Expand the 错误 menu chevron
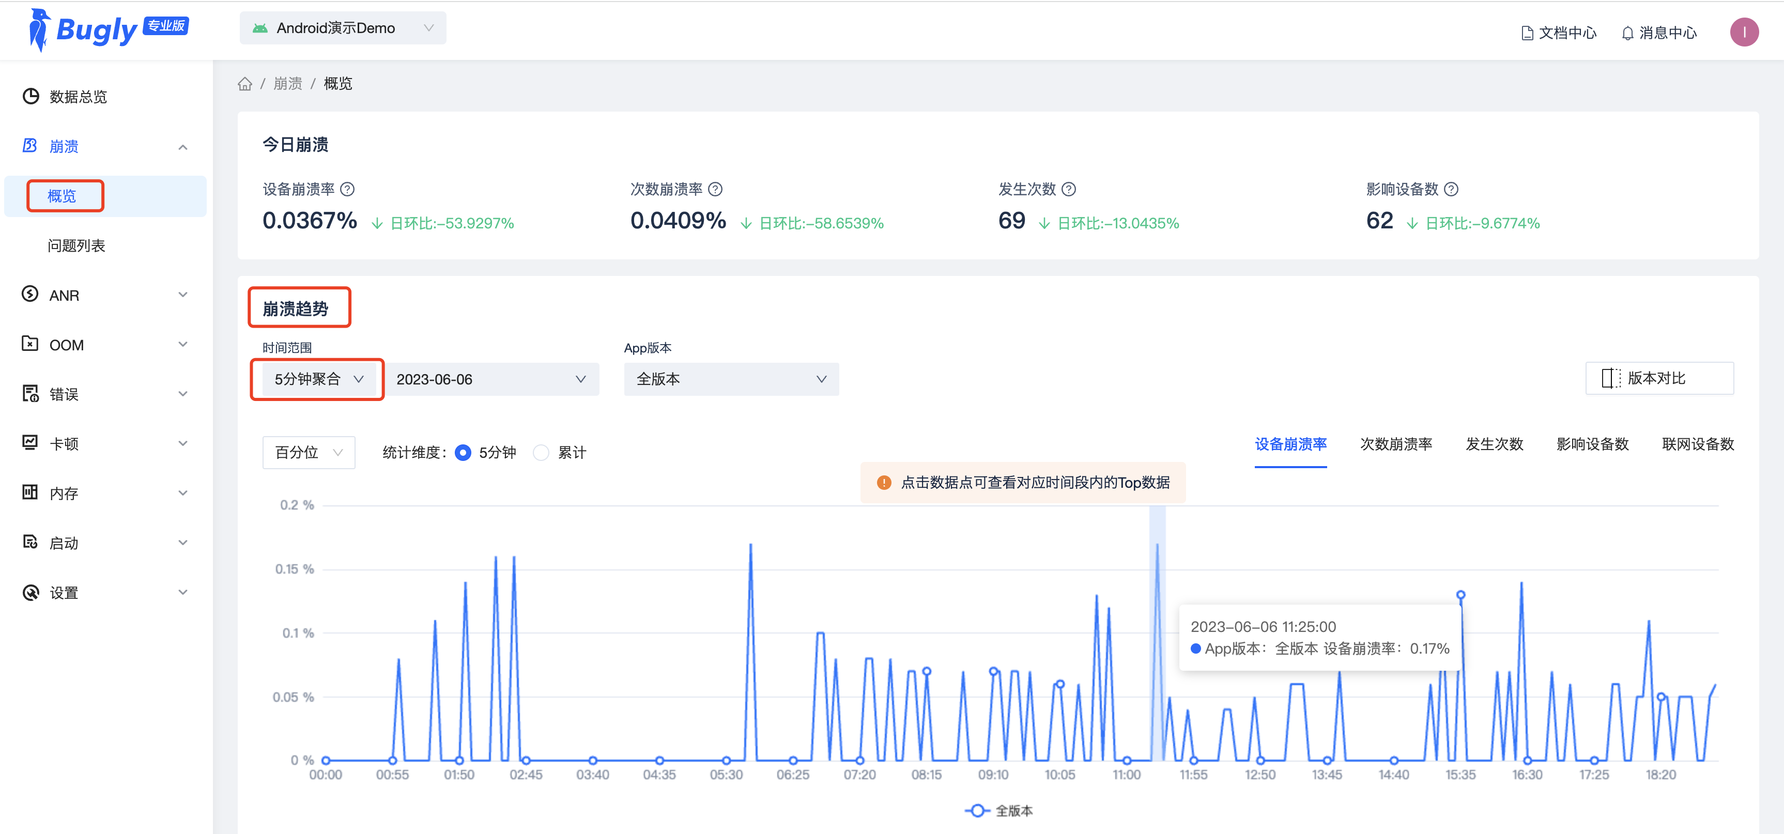 183,393
